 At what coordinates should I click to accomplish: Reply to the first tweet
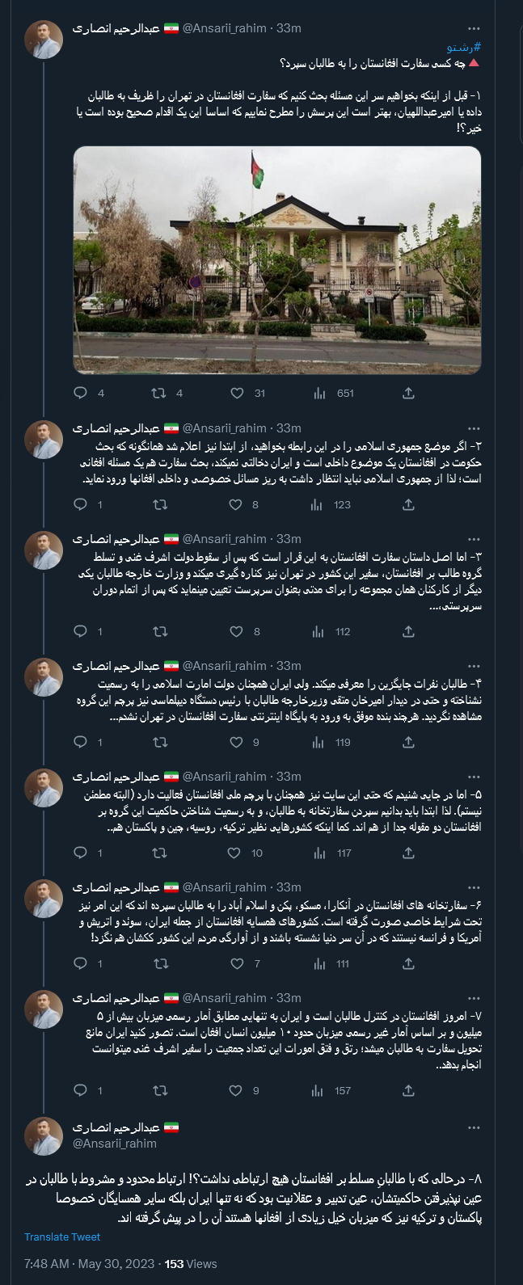[79, 393]
